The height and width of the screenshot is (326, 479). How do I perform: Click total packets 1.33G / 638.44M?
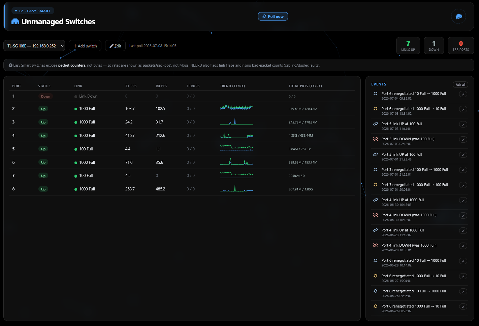click(301, 136)
